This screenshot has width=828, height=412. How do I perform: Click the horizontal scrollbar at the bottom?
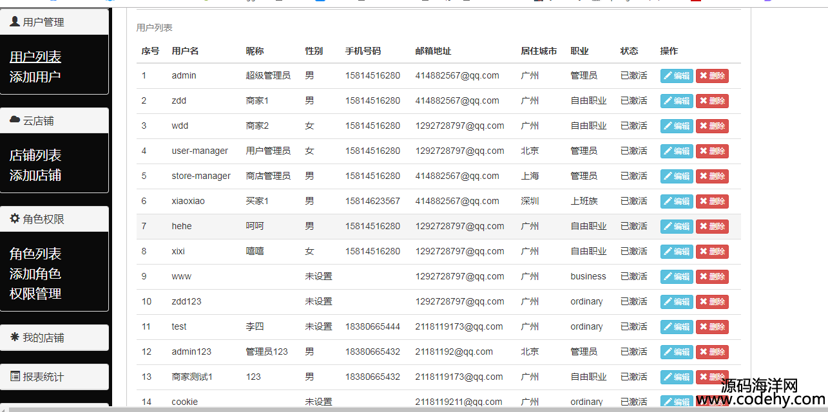click(414, 409)
